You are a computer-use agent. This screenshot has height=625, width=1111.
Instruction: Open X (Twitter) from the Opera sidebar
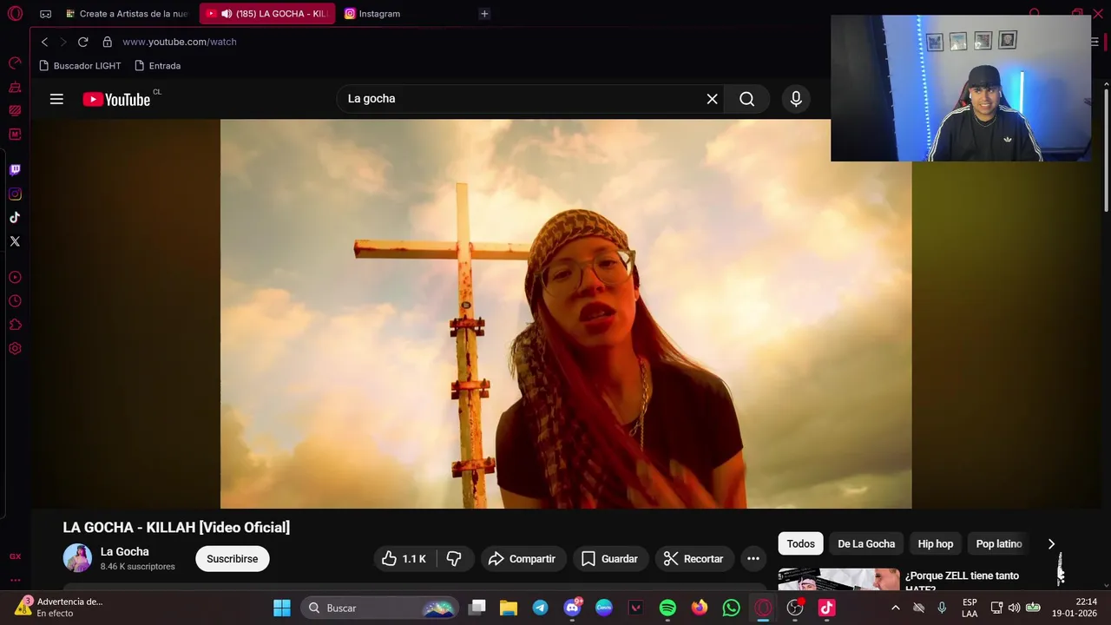point(15,241)
